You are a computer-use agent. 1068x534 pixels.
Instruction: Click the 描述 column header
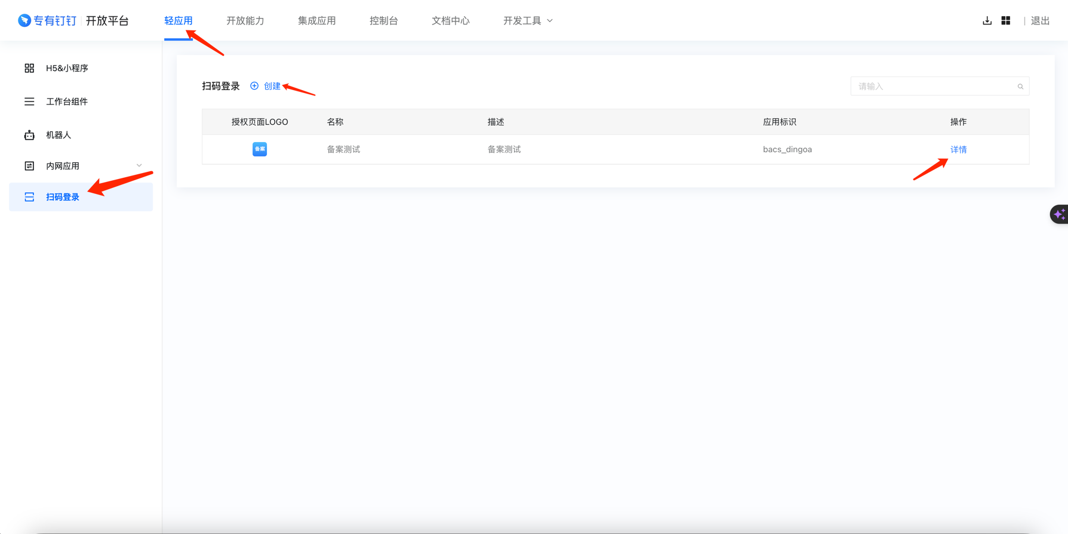click(x=496, y=122)
